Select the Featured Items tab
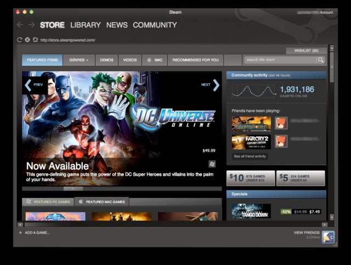 click(42, 60)
